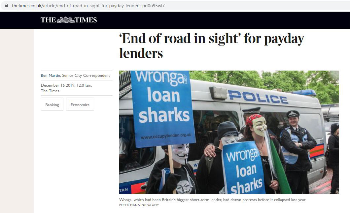Click the photo caption about Wonga

[x=212, y=200]
